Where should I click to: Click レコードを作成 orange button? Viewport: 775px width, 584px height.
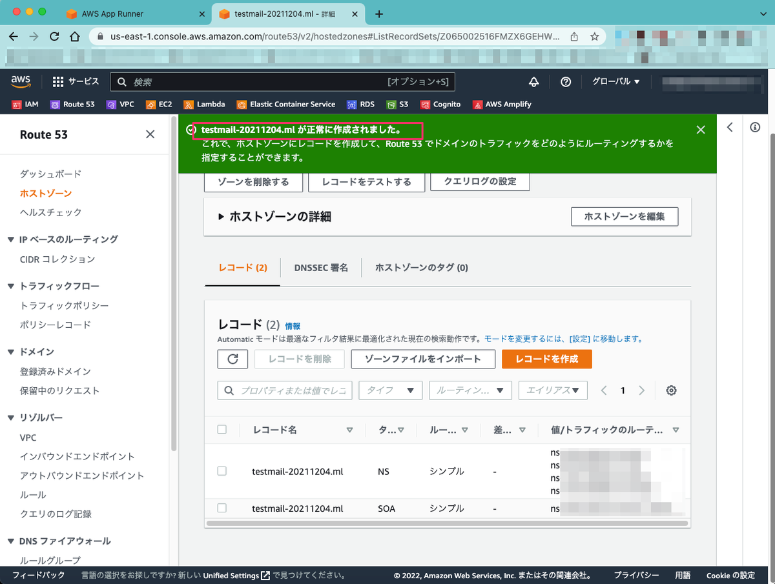coord(547,359)
